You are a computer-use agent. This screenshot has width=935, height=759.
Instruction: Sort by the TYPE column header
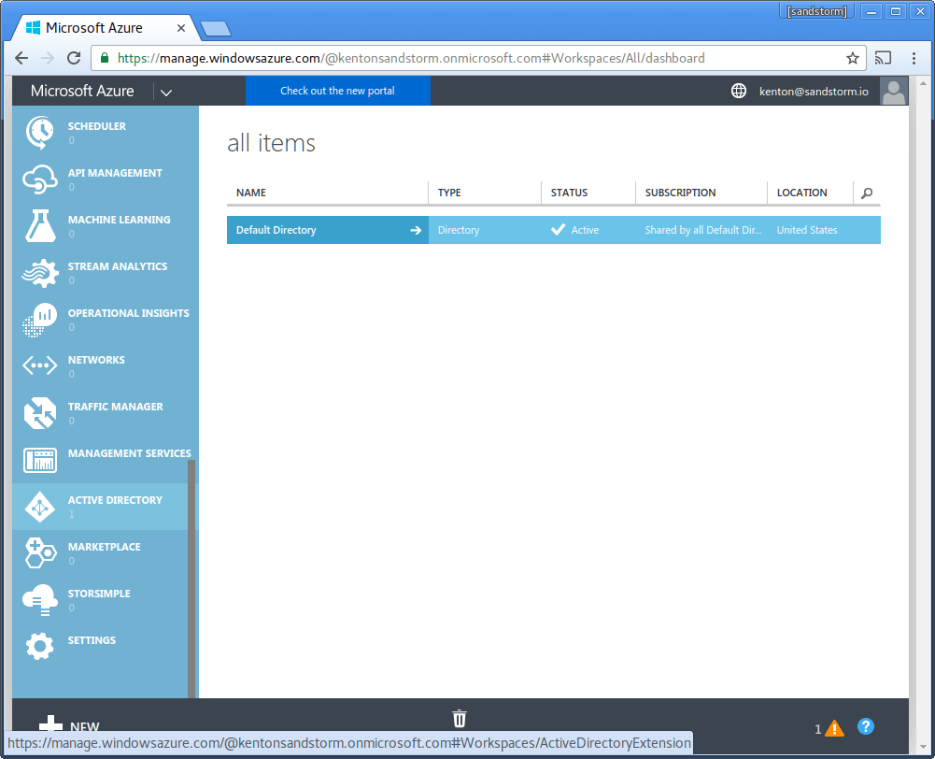(x=449, y=193)
